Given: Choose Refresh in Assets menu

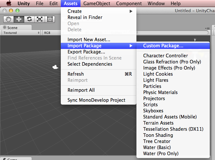Looking at the screenshot, I should 99,74.
